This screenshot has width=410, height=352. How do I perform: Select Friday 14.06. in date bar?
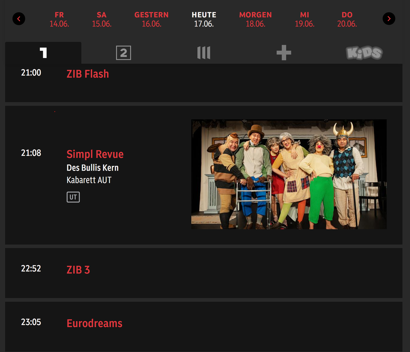[x=59, y=19]
